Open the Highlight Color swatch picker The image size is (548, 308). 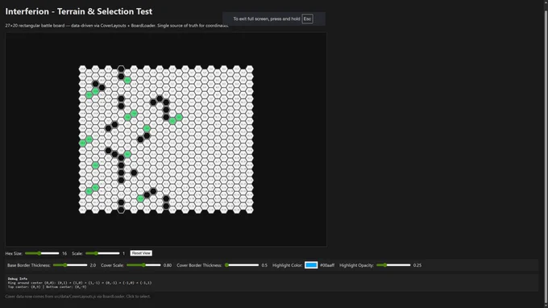pyautogui.click(x=311, y=265)
